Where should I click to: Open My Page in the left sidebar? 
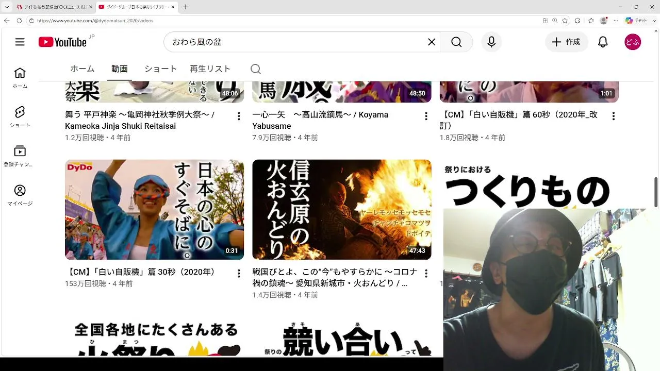click(x=20, y=195)
